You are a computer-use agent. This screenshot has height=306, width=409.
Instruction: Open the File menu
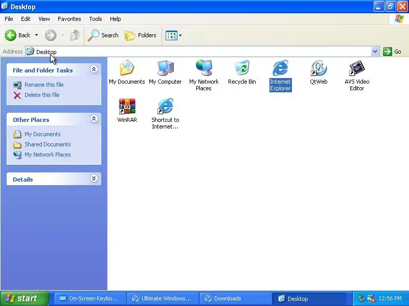9,19
